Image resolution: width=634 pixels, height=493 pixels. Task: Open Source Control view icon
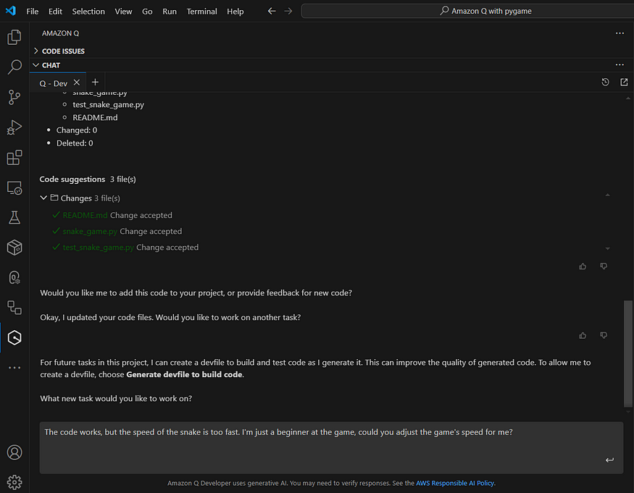click(14, 98)
